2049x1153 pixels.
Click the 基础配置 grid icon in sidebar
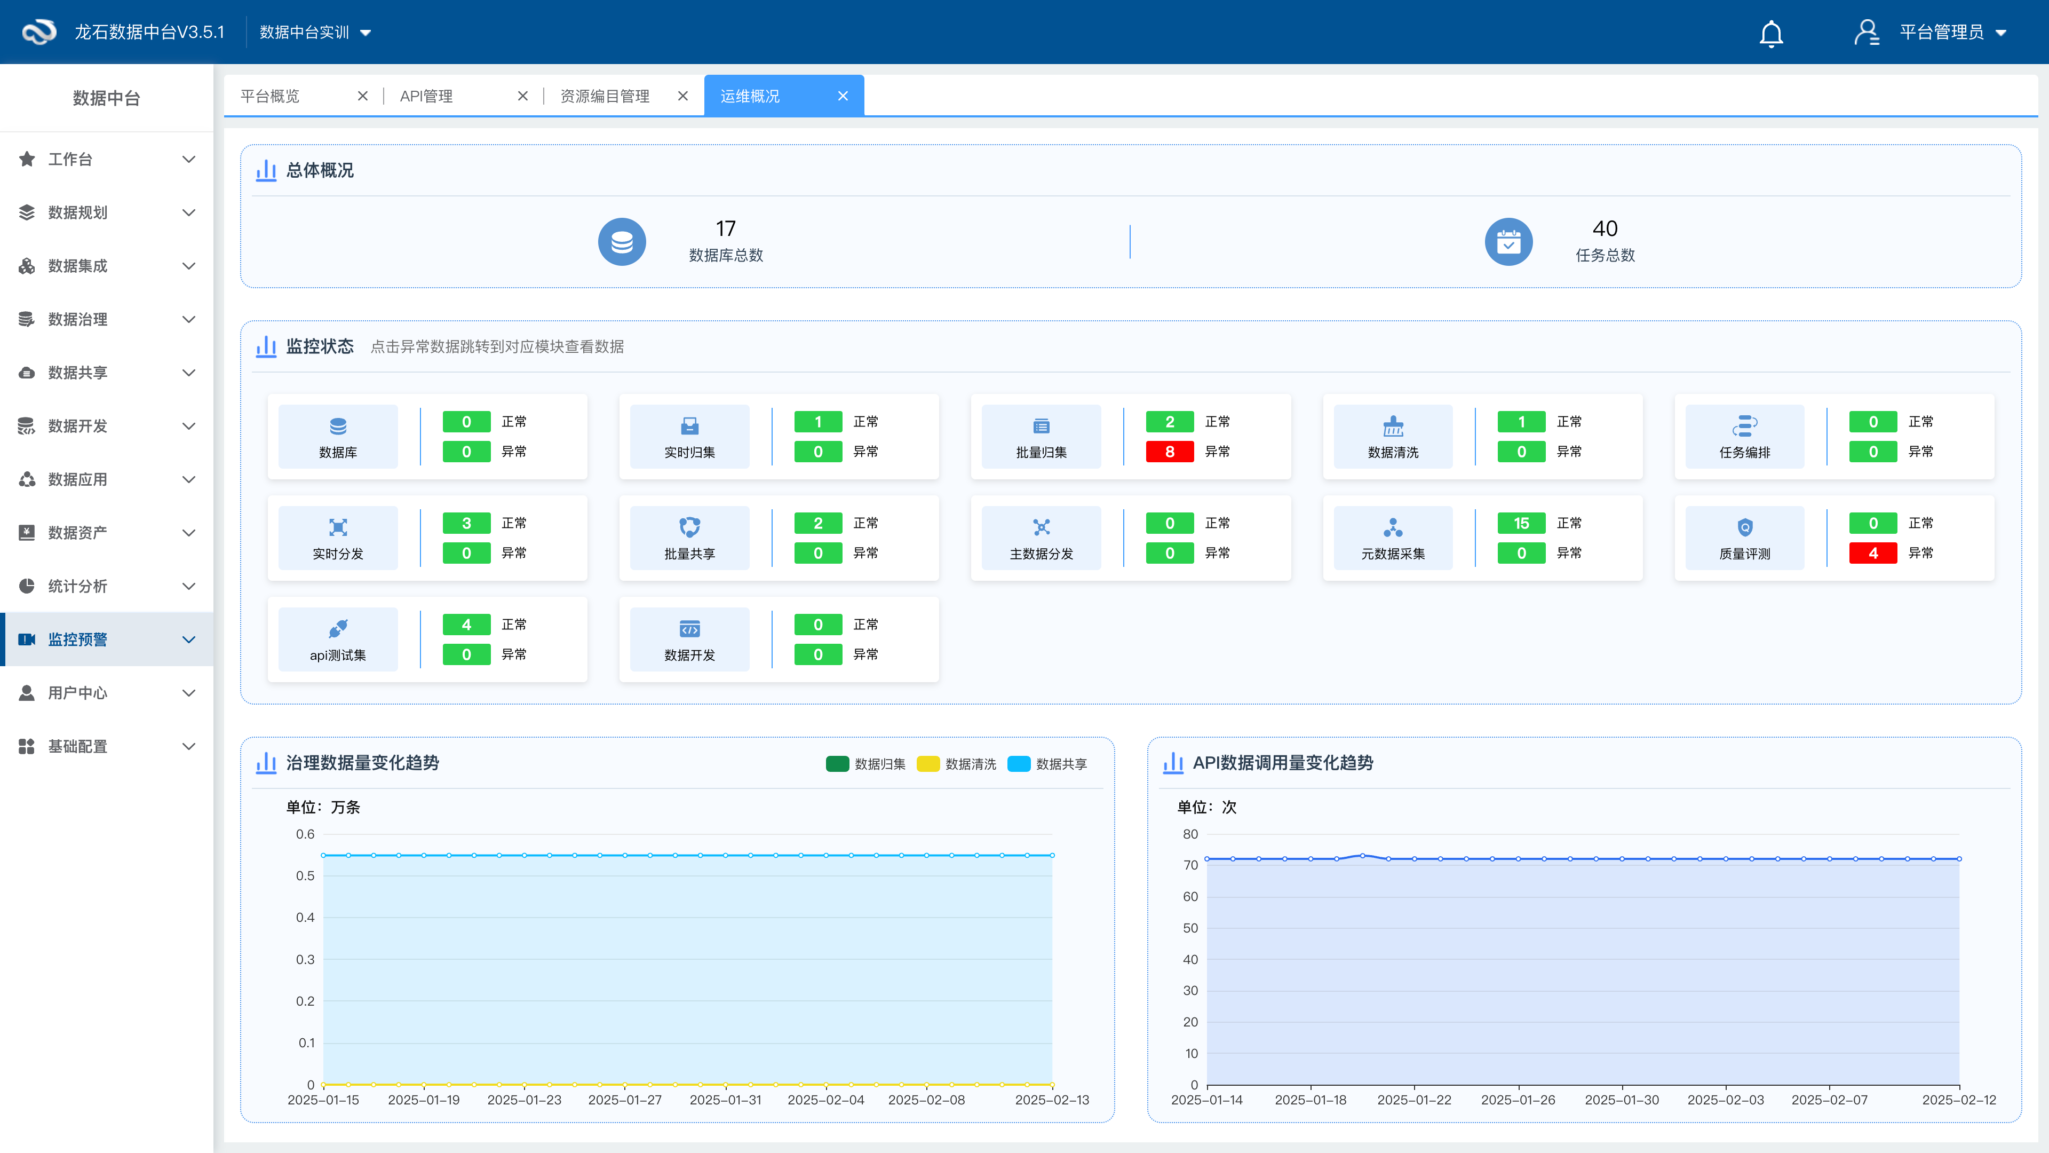pyautogui.click(x=27, y=746)
